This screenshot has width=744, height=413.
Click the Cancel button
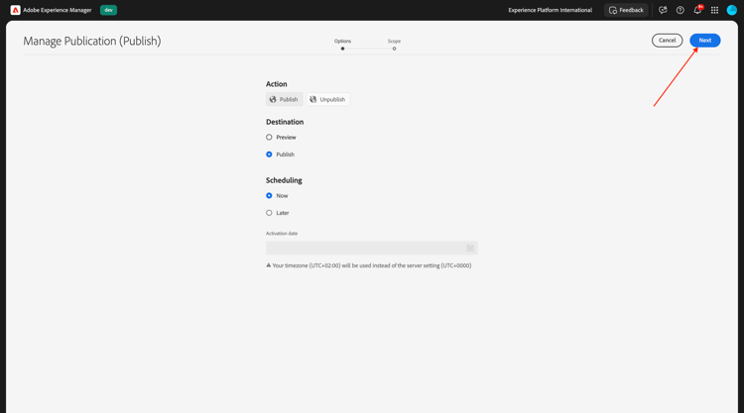click(668, 41)
